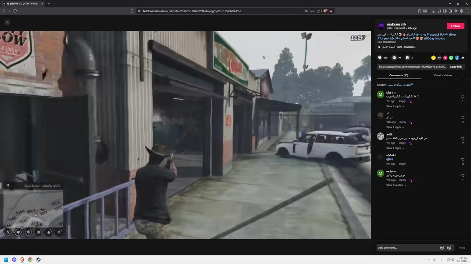Click makram_mk's profile avatar
This screenshot has height=264, width=471.
point(381,26)
